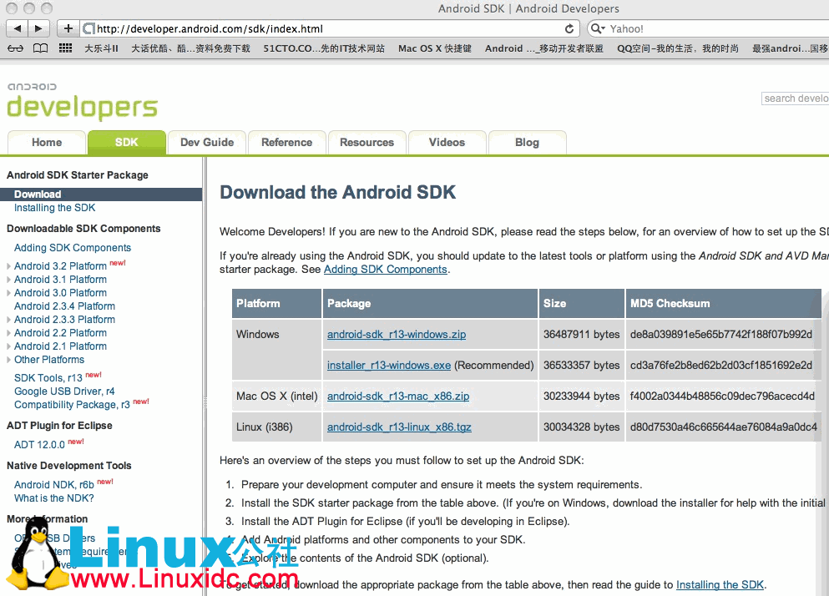Open Bookmarks via the open book icon
829x596 pixels.
[x=40, y=48]
